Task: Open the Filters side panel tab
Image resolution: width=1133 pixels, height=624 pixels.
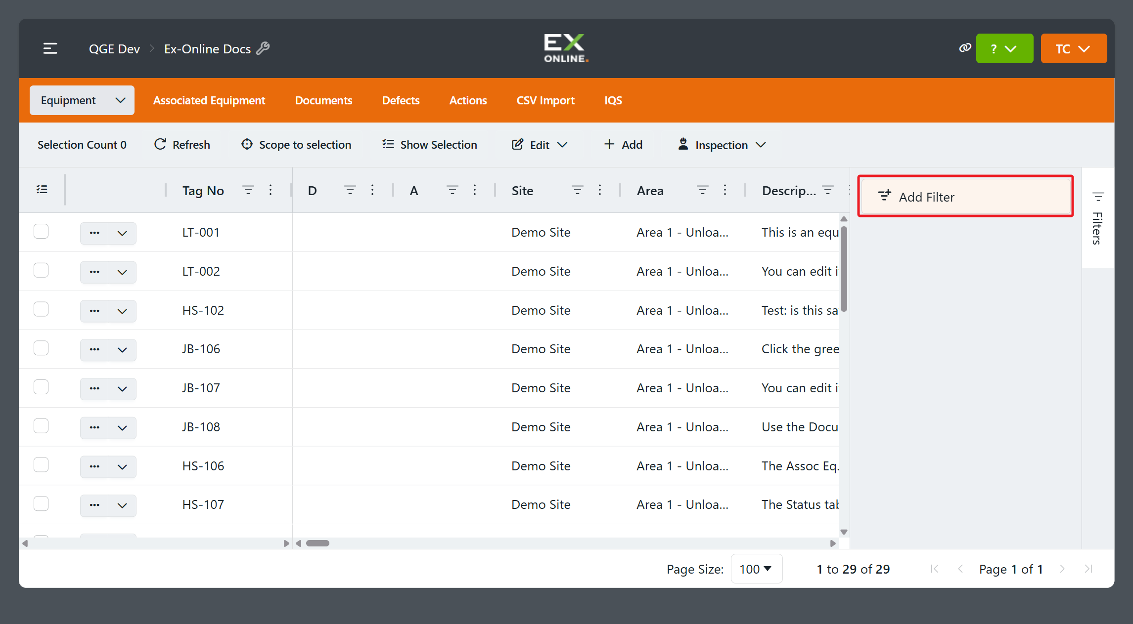Action: 1098,218
